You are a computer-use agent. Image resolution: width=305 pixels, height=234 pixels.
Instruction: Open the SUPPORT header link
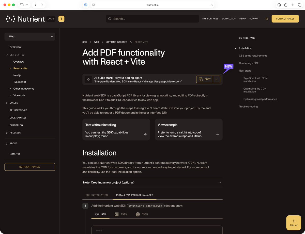coord(254,19)
